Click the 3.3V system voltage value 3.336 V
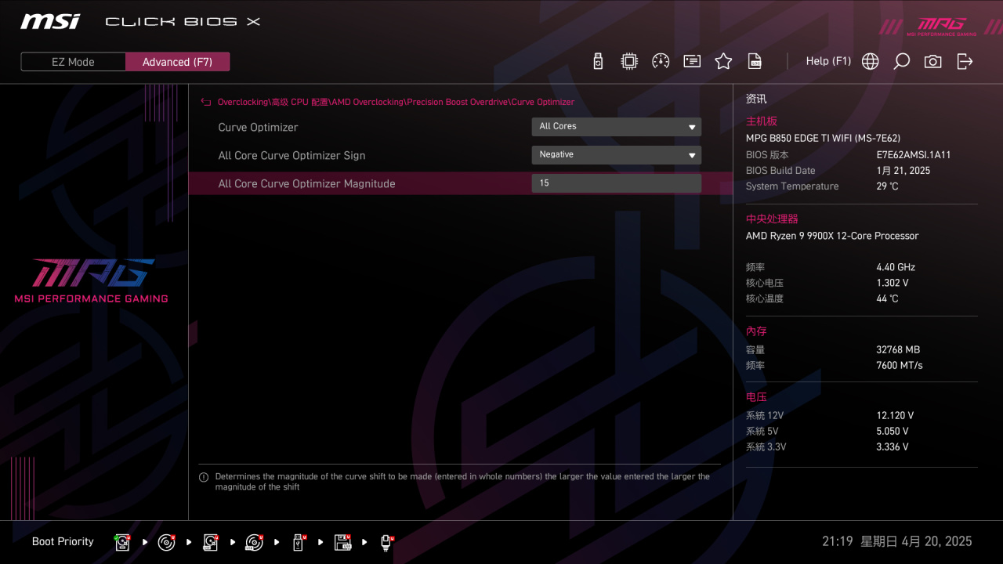This screenshot has width=1003, height=564. pyautogui.click(x=893, y=447)
